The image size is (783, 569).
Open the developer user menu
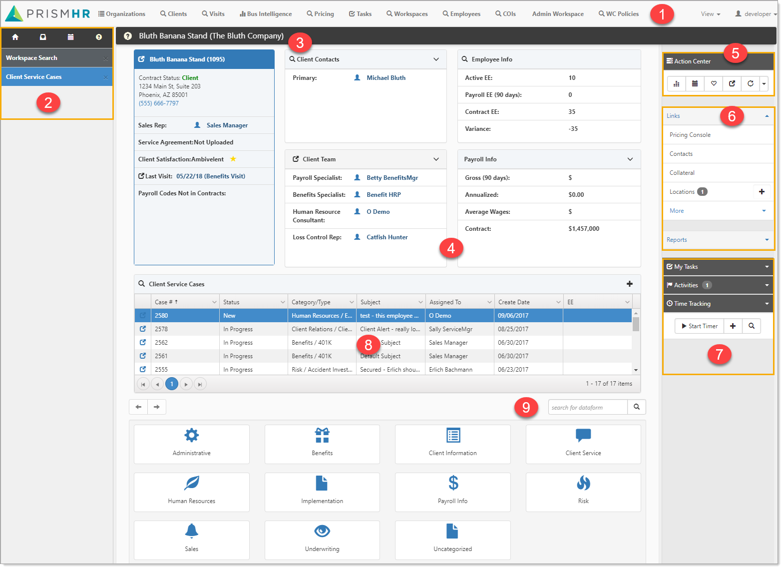click(x=756, y=14)
